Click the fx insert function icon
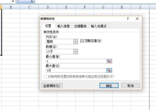Image resolution: width=156 pixels, height=110 pixels. tap(32, 2)
